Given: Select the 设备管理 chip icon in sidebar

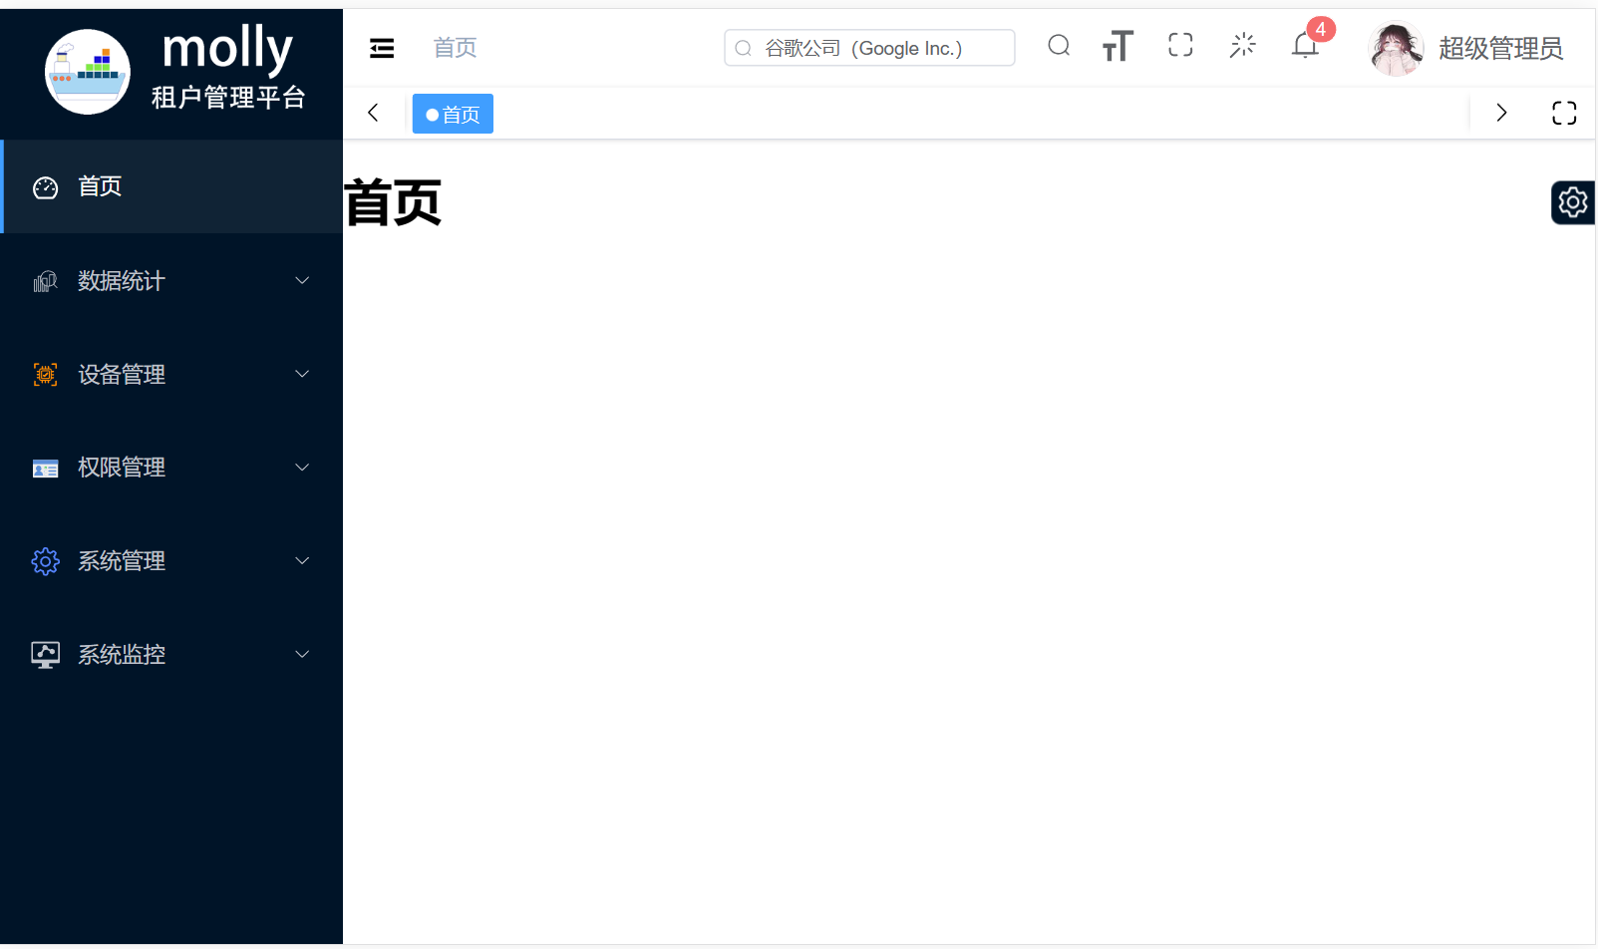Looking at the screenshot, I should tap(45, 374).
